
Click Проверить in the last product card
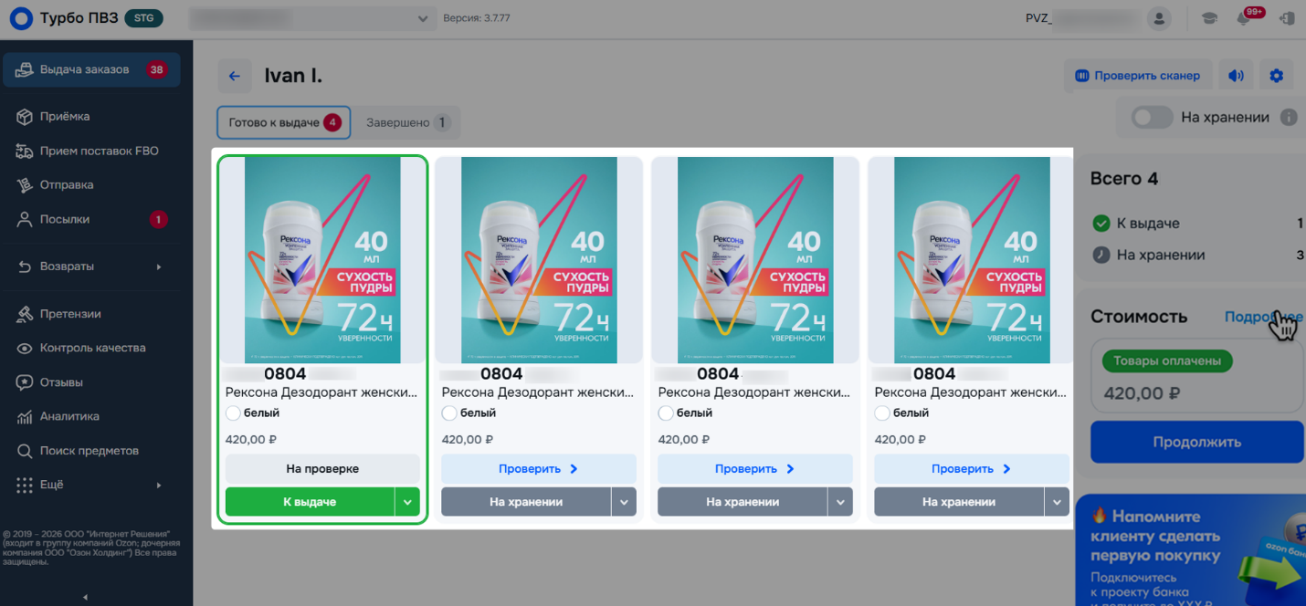pos(972,469)
